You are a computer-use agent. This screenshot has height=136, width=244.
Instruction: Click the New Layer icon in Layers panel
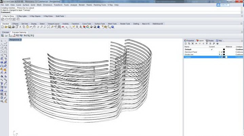coord(185,43)
